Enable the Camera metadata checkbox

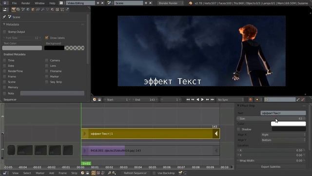(x=47, y=60)
